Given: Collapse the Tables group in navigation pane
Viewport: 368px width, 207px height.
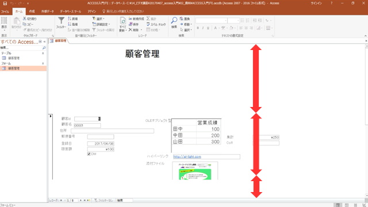Looking at the screenshot, I should click(43, 53).
